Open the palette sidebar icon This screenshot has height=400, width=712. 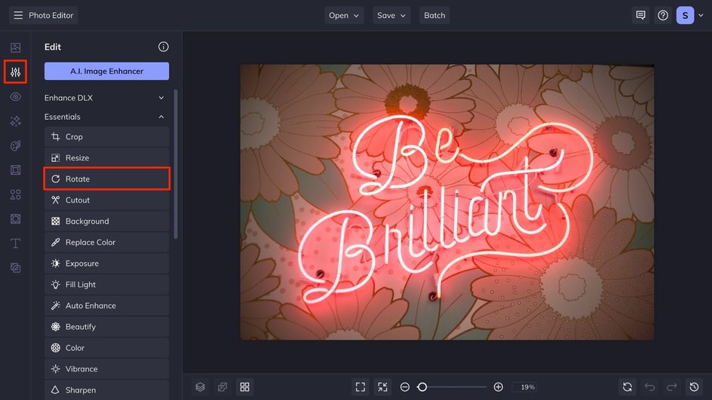pyautogui.click(x=15, y=145)
